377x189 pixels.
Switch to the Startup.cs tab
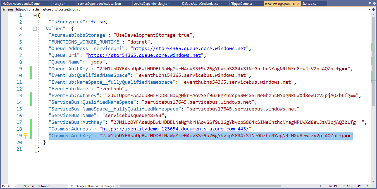(309, 4)
